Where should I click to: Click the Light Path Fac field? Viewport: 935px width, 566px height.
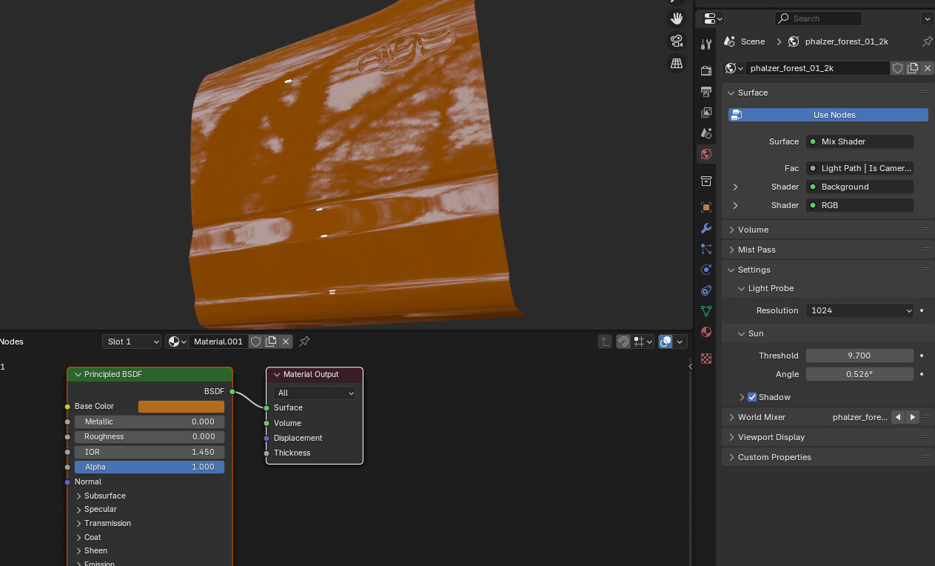(x=859, y=168)
